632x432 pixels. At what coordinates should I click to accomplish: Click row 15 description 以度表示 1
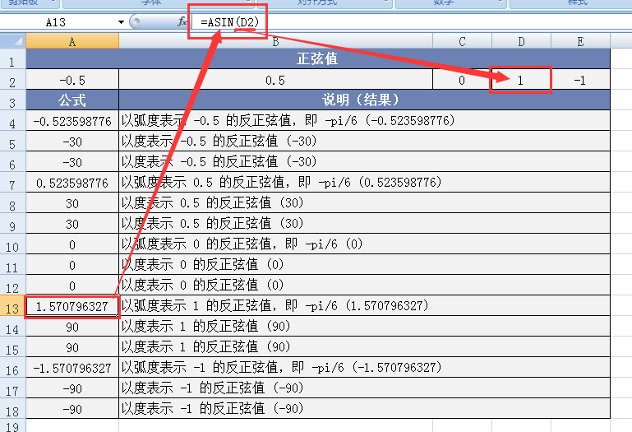tap(364, 347)
